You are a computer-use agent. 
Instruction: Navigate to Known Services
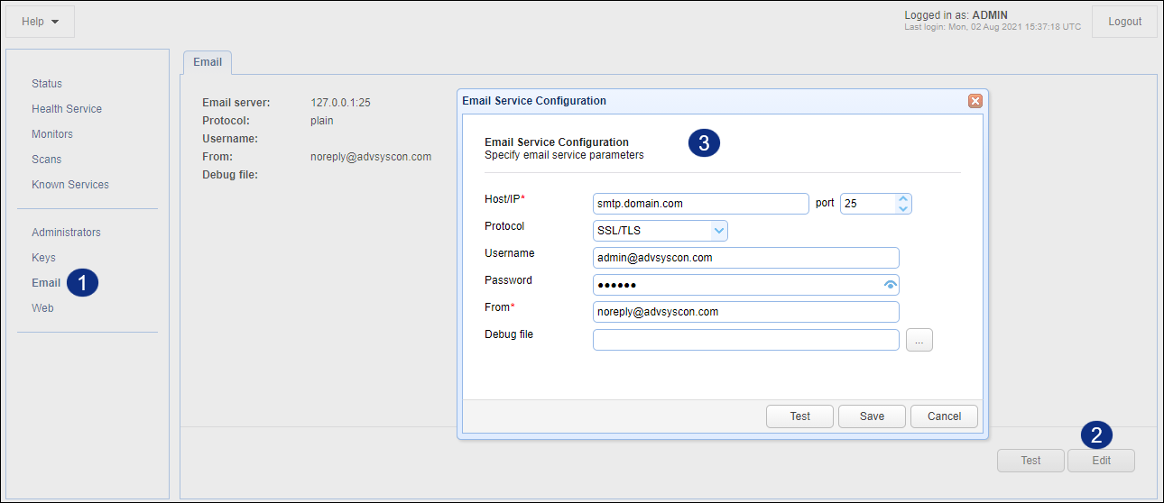click(70, 185)
